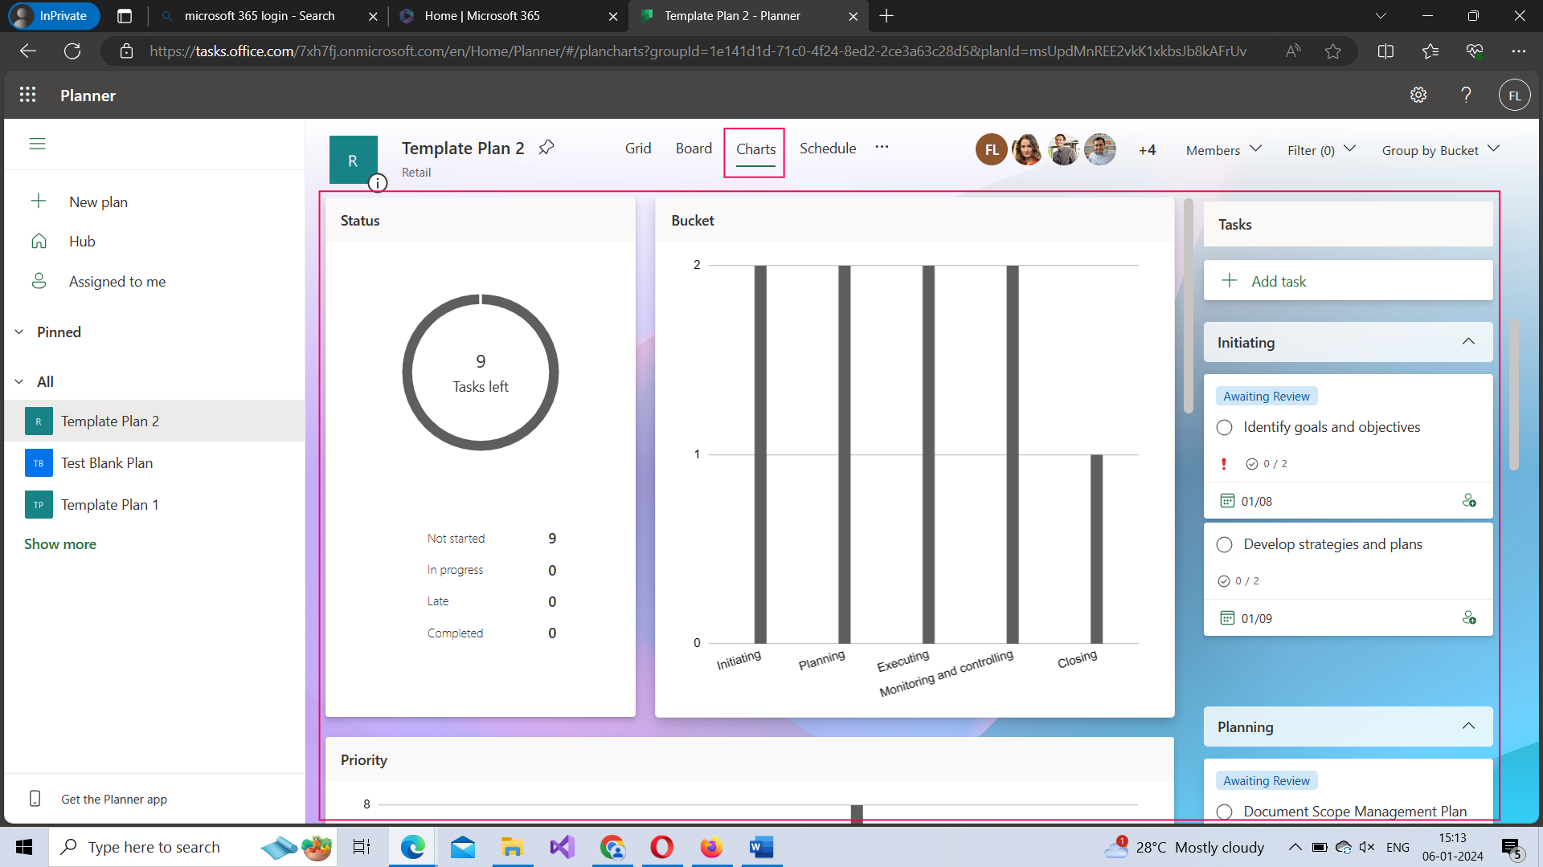Open Group by Bucket dropdown

[x=1440, y=150]
